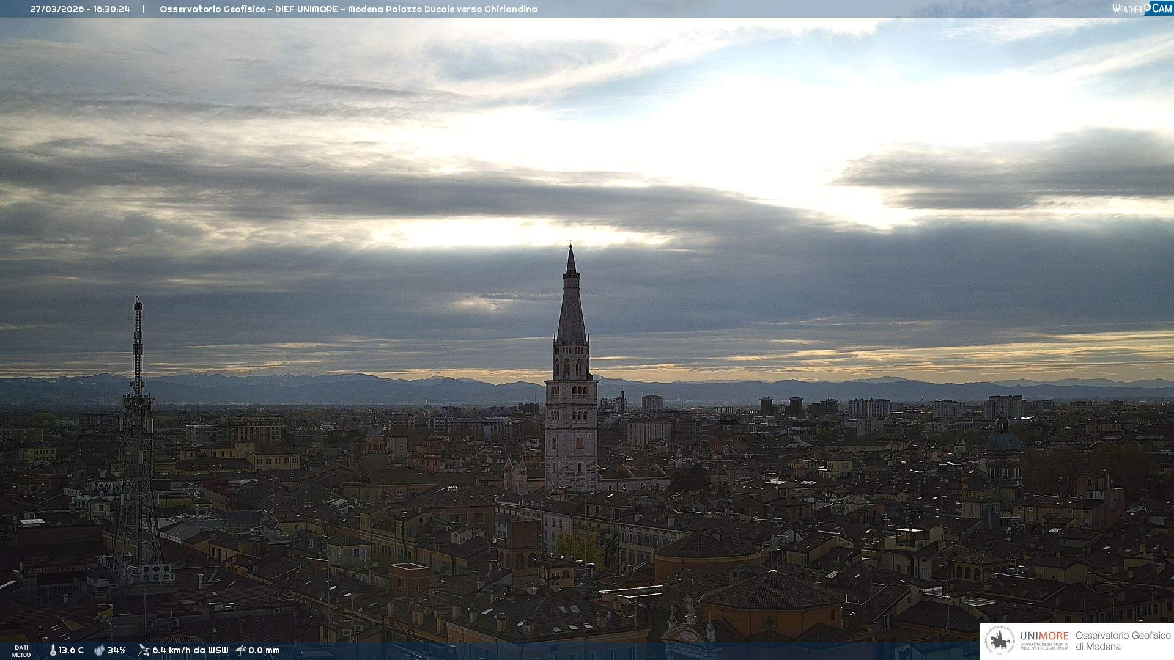Click the 34% humidity value
Image resolution: width=1174 pixels, height=660 pixels.
(x=116, y=650)
